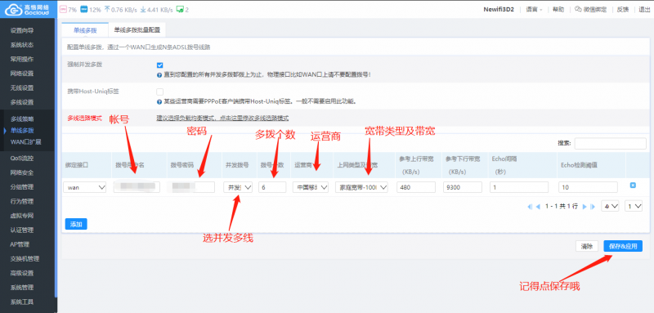Select WAN口扩展 submenu item
Viewport: 654px width, 313px height.
[x=25, y=141]
